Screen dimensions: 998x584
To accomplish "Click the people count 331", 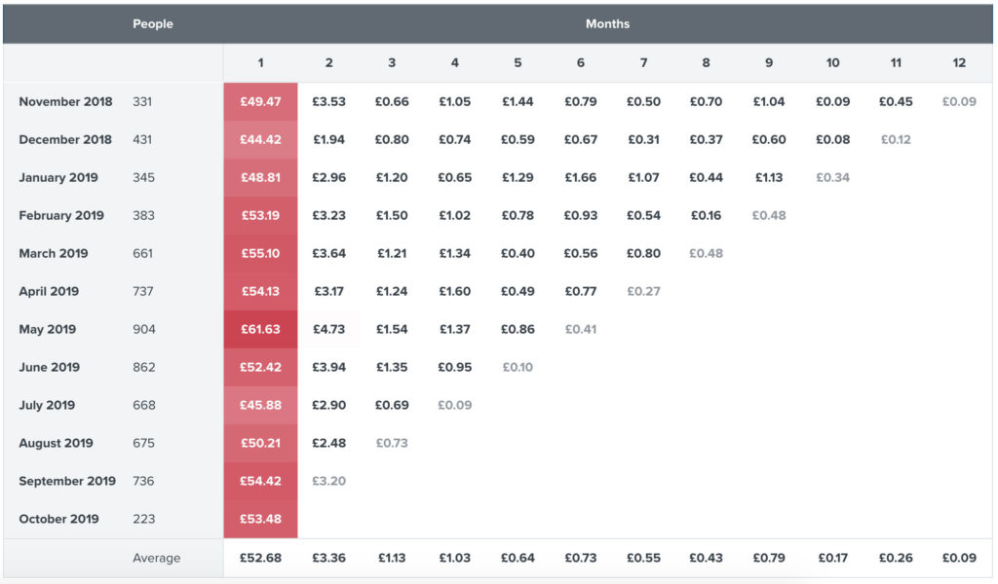I will coord(142,101).
